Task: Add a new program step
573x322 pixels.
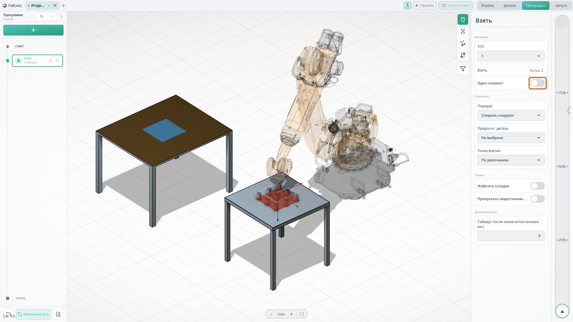Action: (x=33, y=30)
